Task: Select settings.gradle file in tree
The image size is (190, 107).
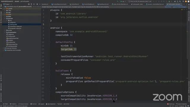Action: [x=12, y=46]
